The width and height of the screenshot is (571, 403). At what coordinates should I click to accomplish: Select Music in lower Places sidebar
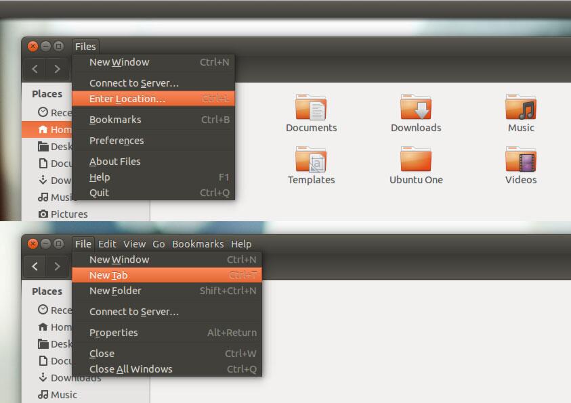[x=58, y=395]
